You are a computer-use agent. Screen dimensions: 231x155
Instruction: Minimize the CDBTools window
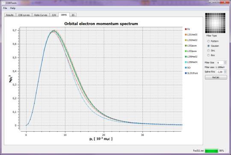(x=212, y=2)
